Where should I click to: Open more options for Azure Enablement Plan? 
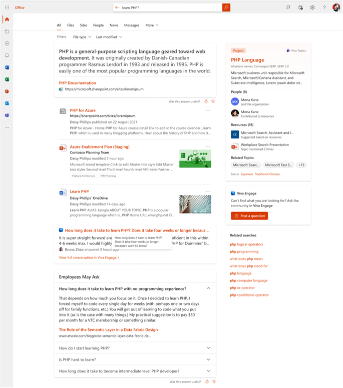pos(208,146)
